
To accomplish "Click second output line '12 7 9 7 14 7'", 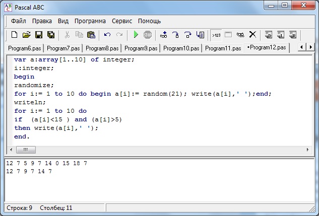I will (x=29, y=171).
